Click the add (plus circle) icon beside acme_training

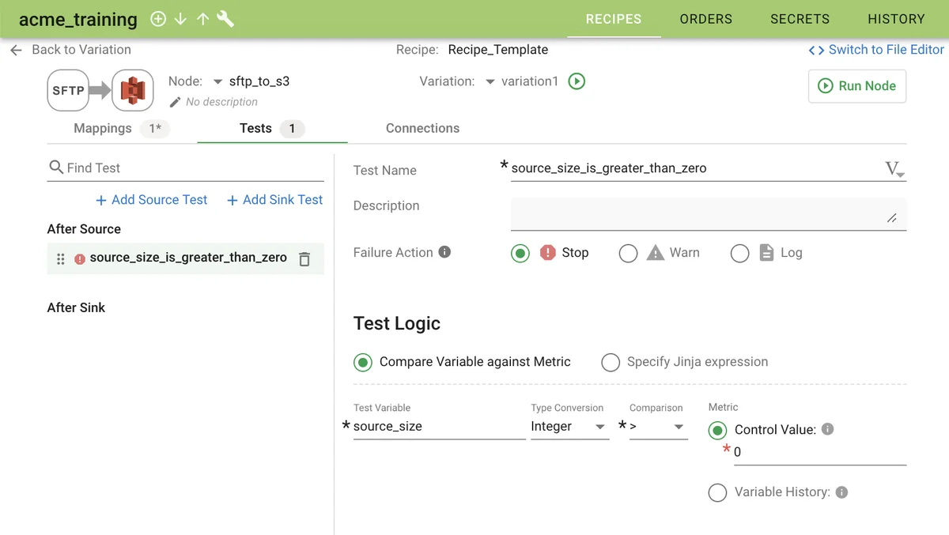coord(158,19)
